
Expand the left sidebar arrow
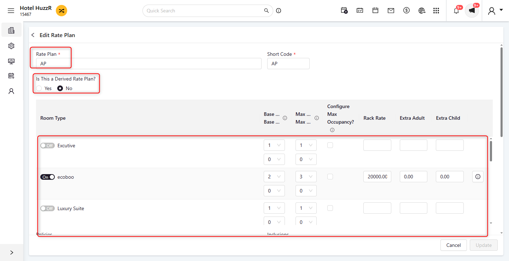(x=12, y=253)
